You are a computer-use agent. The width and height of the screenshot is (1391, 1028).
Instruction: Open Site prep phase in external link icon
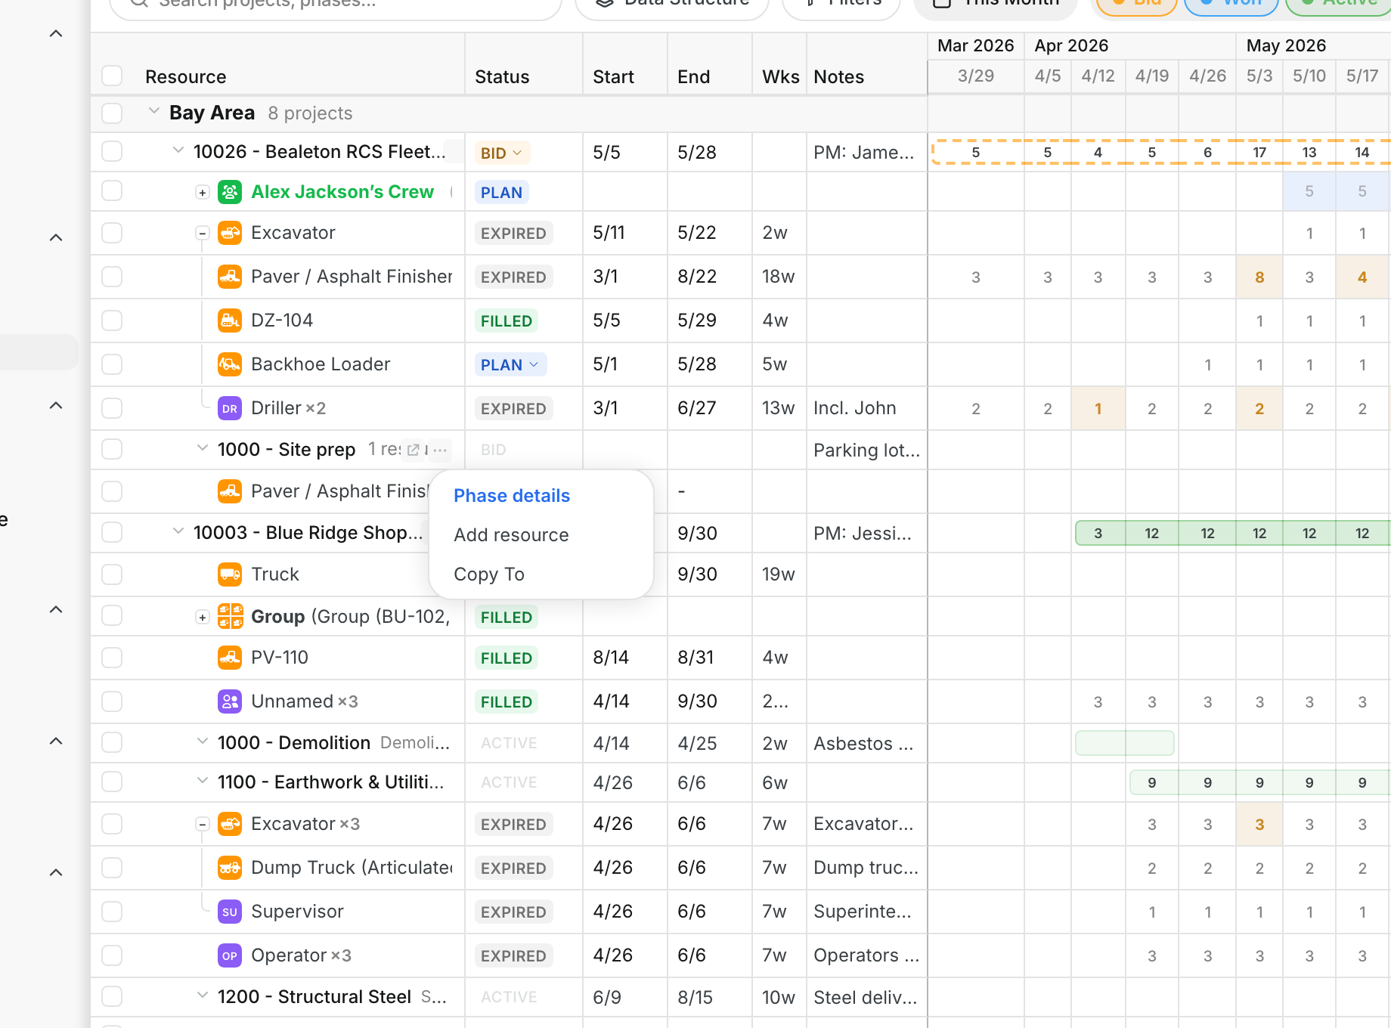[x=413, y=450]
